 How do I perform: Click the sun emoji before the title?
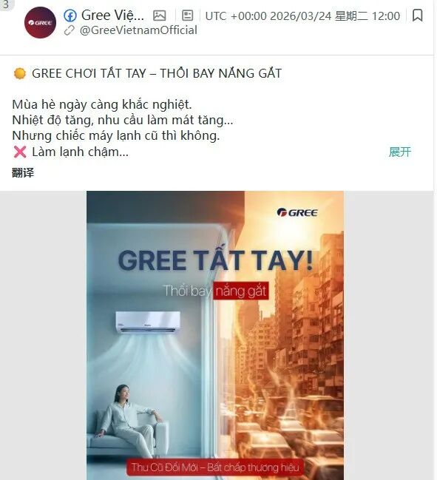(x=20, y=73)
